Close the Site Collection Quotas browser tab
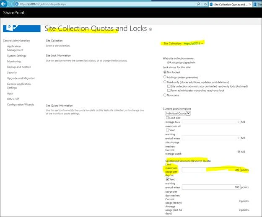 (x=250, y=5)
